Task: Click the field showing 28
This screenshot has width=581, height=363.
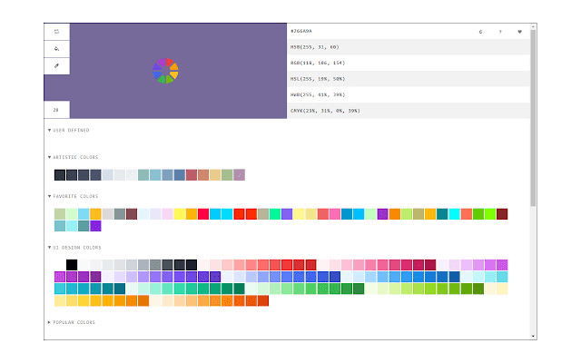Action: click(56, 110)
